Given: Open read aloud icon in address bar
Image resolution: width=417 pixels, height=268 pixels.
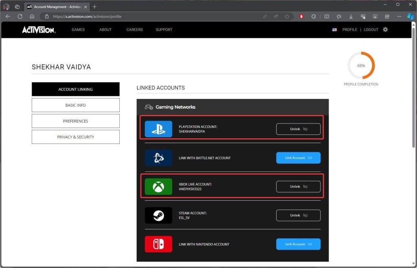Looking at the screenshot, I should [x=276, y=16].
